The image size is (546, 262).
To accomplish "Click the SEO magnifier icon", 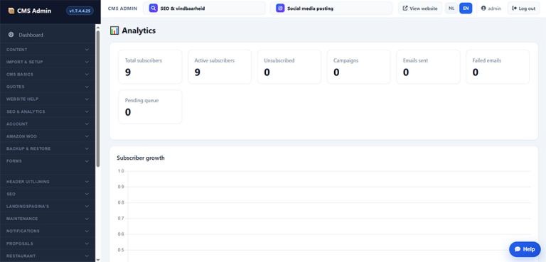I will point(154,9).
